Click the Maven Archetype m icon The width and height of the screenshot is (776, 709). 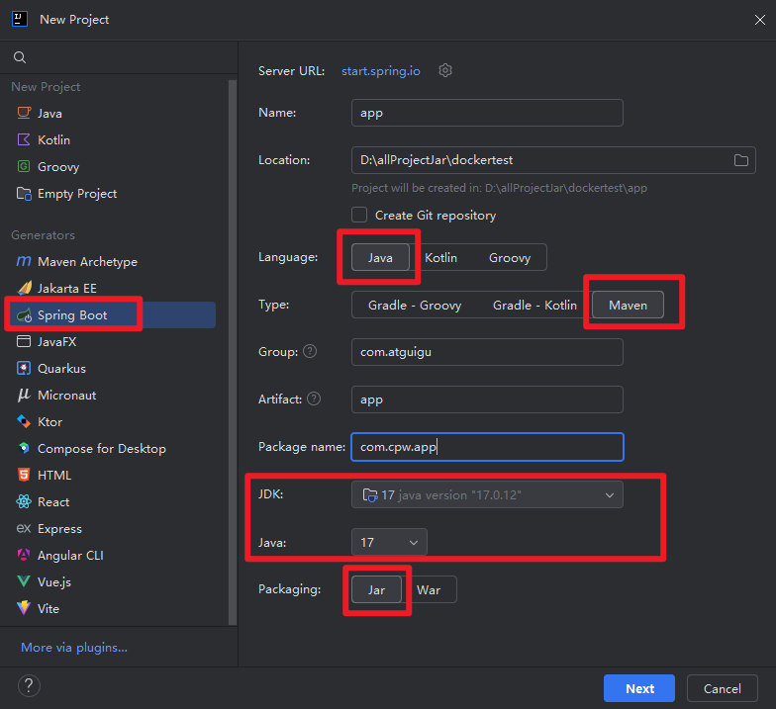24,261
